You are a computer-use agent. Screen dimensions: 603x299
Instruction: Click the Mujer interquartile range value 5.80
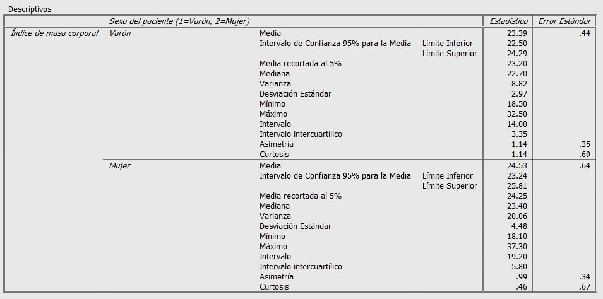tap(519, 267)
